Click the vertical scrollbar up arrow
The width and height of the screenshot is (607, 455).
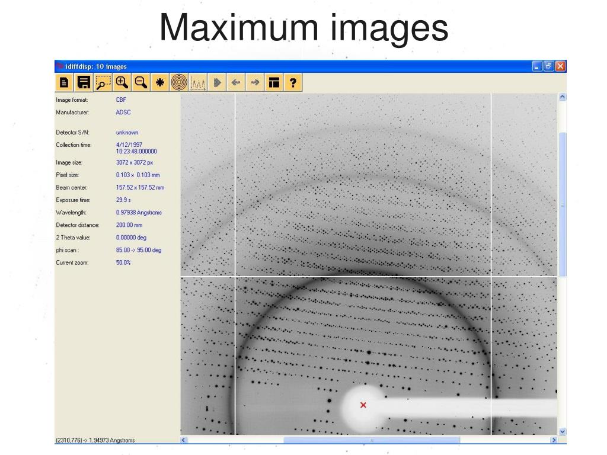(563, 97)
